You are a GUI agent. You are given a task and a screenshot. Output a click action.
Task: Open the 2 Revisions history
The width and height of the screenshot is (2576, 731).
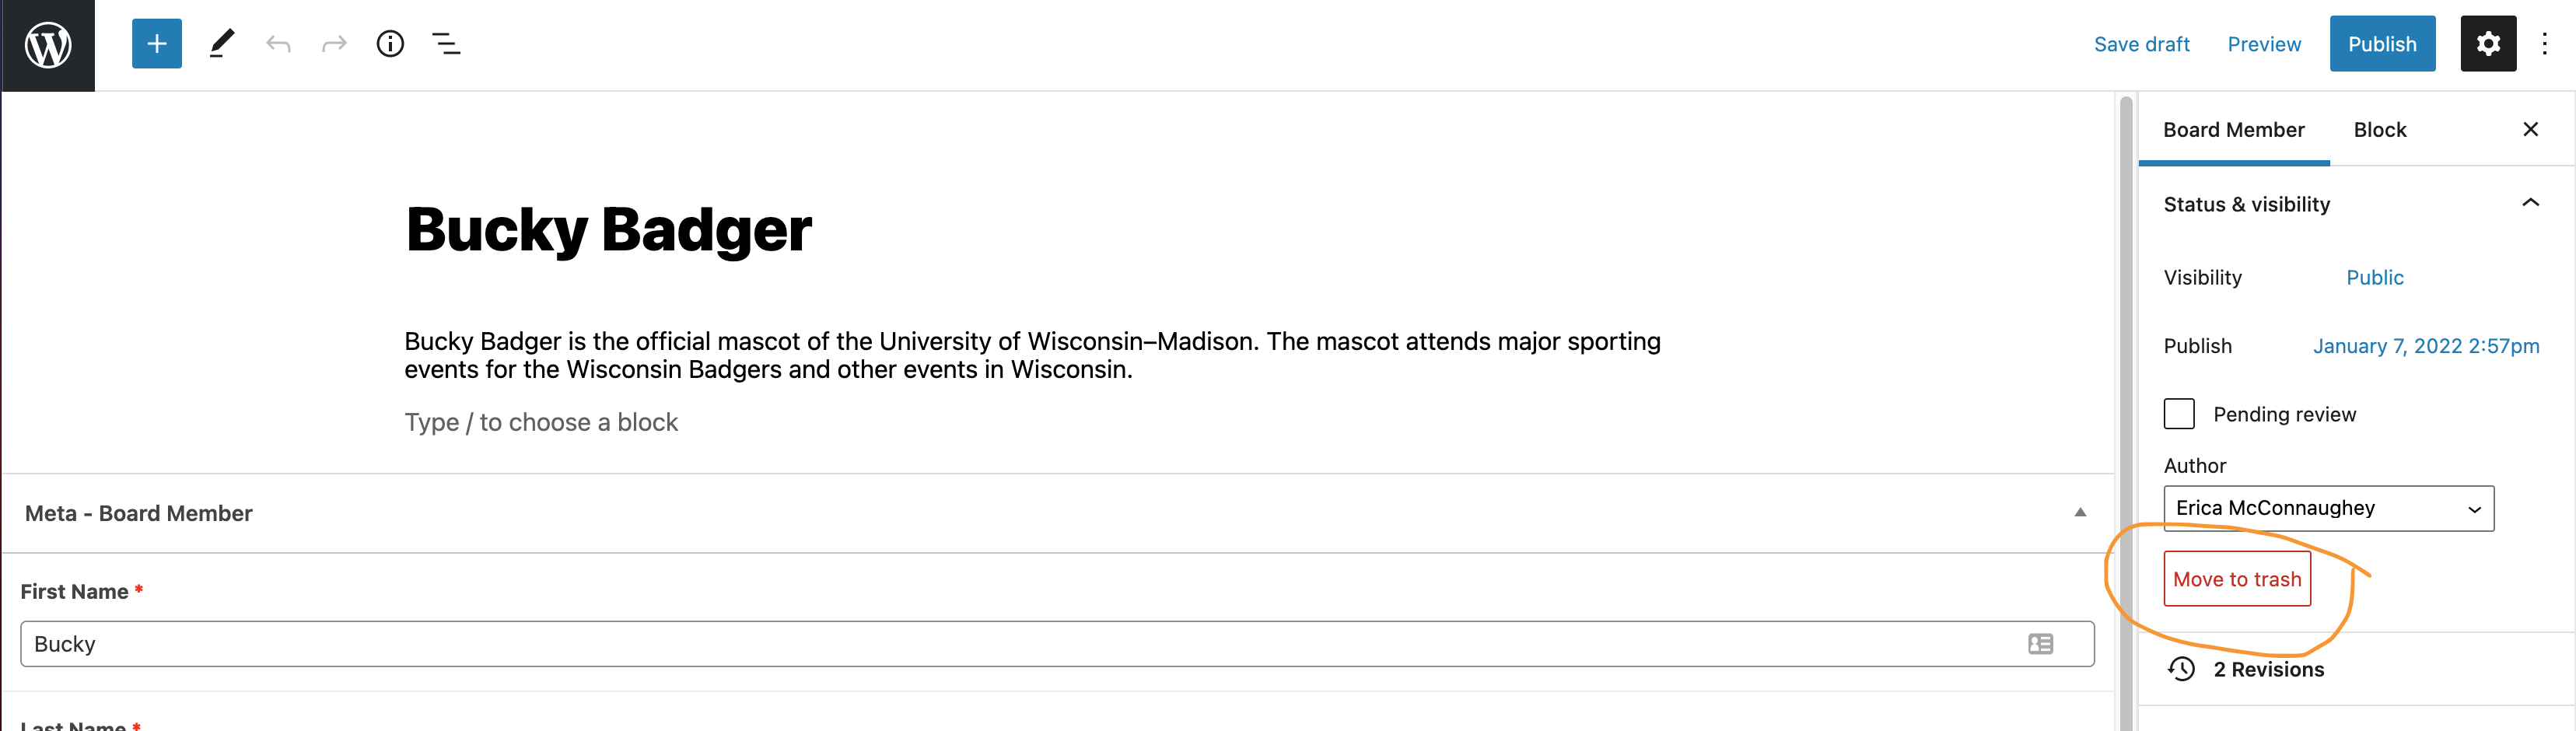tap(2268, 669)
